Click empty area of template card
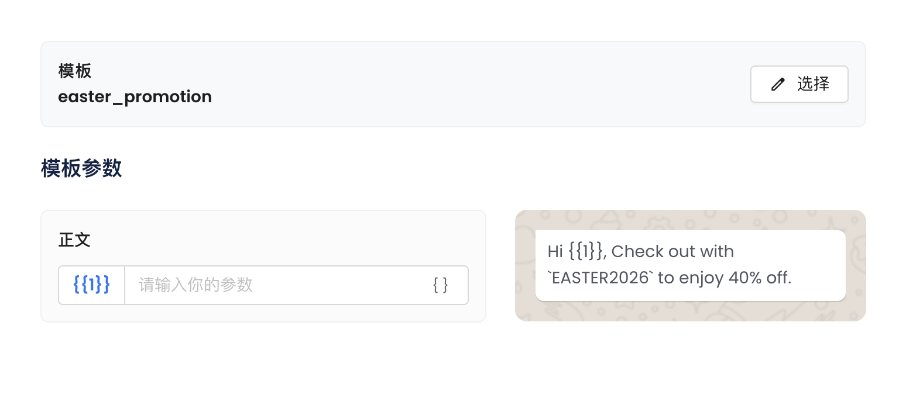Viewport: 906px width, 395px height. [x=468, y=85]
